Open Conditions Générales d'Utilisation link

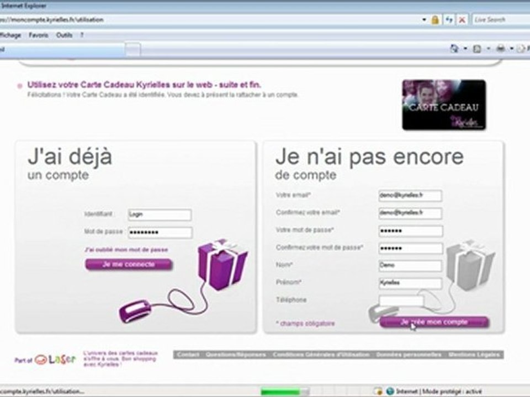321,355
